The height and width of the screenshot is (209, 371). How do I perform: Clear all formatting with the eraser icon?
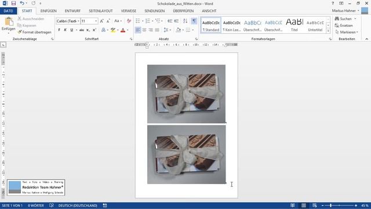point(129,21)
